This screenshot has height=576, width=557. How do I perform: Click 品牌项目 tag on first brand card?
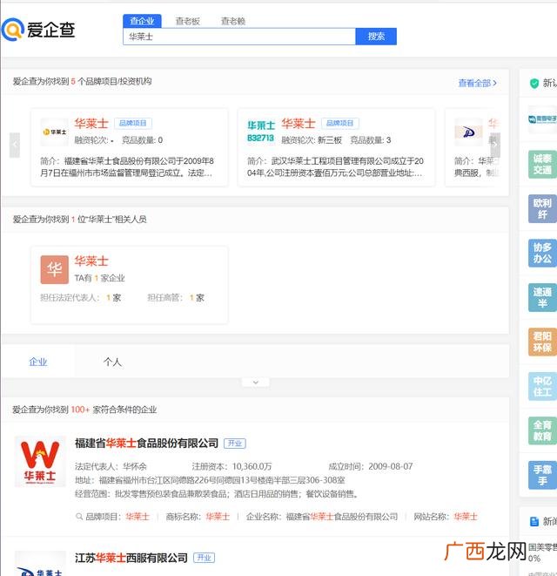click(x=133, y=123)
